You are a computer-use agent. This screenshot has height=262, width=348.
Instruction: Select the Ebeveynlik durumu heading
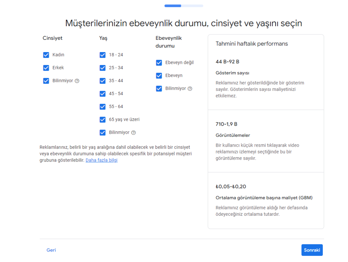169,42
